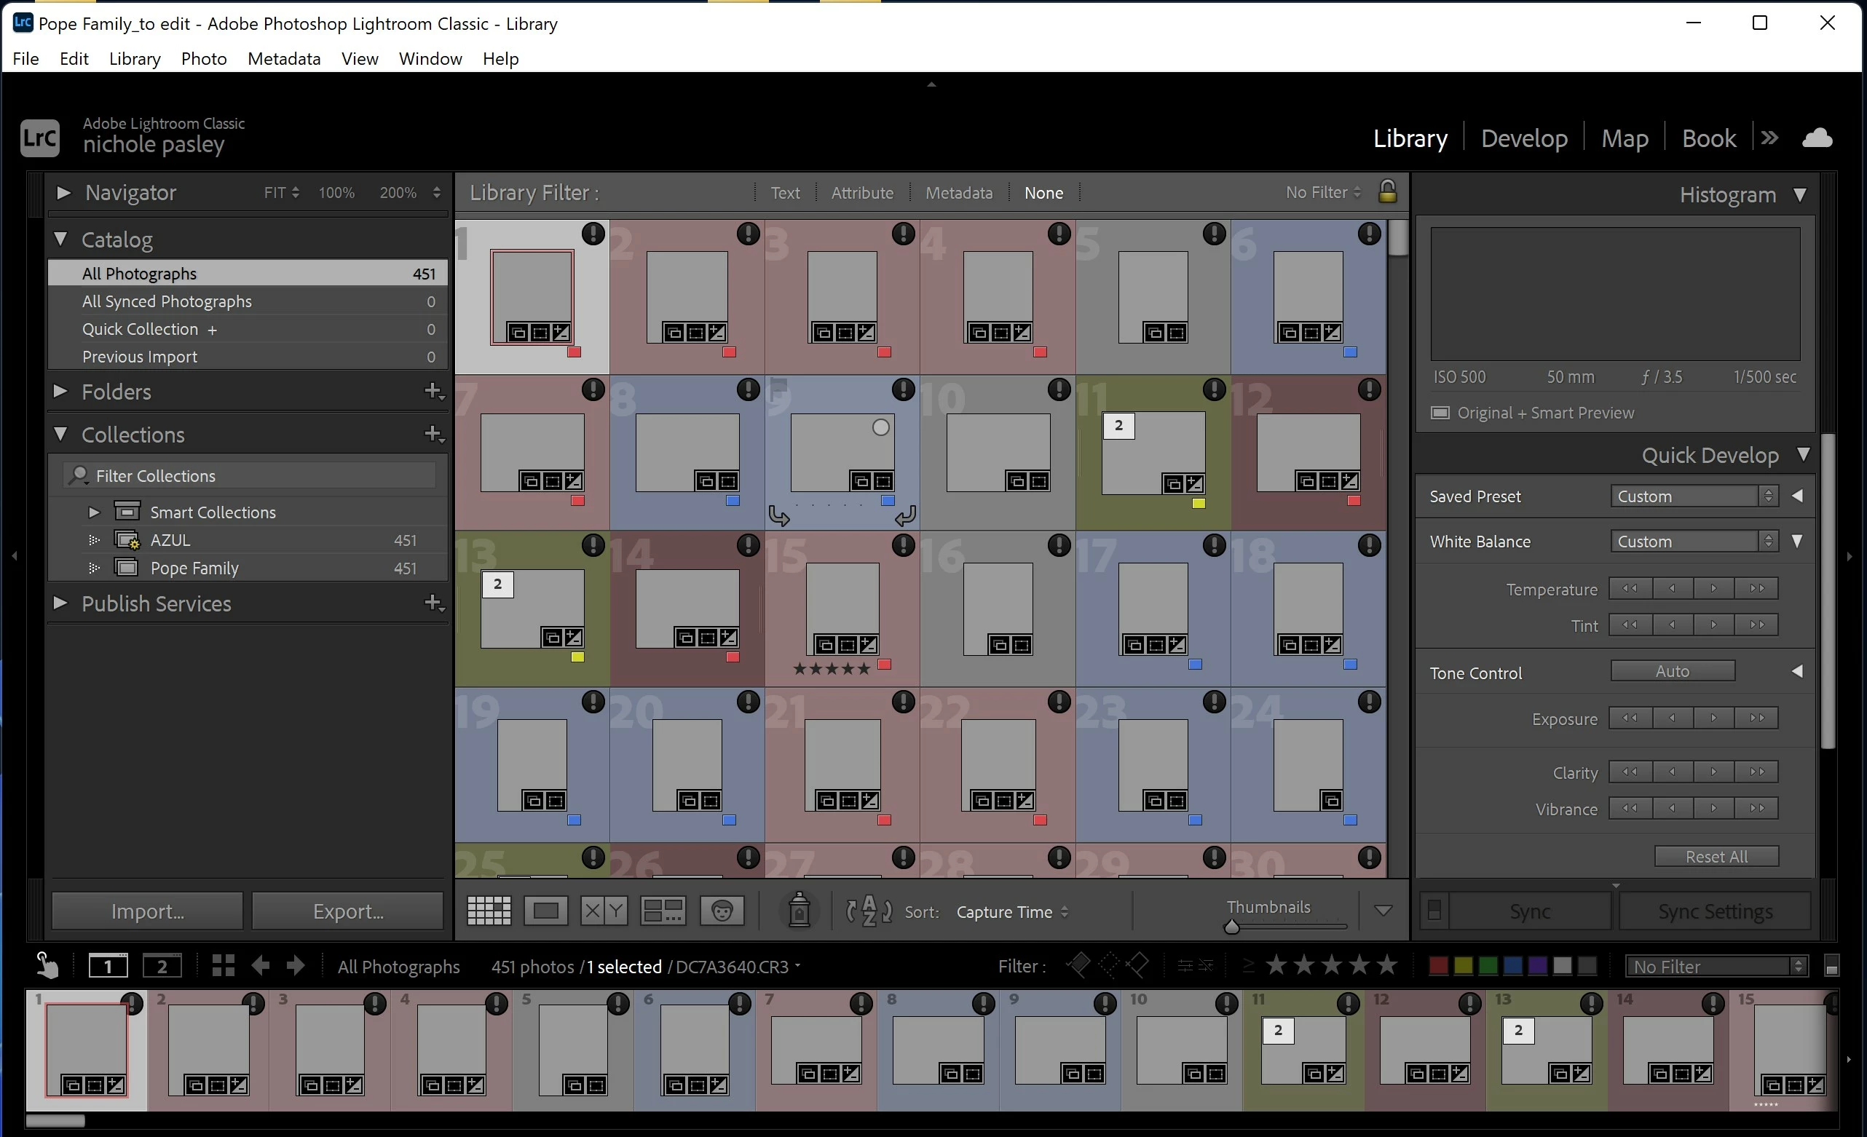Switch to the Develop module
The width and height of the screenshot is (1867, 1137).
1524,138
